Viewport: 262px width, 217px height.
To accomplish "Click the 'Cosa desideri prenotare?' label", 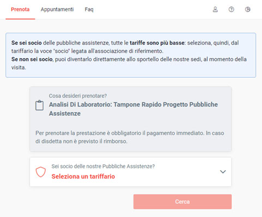I will tap(78, 96).
